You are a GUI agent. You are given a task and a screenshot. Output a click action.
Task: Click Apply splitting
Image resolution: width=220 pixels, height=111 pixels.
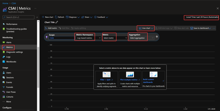point(78,28)
